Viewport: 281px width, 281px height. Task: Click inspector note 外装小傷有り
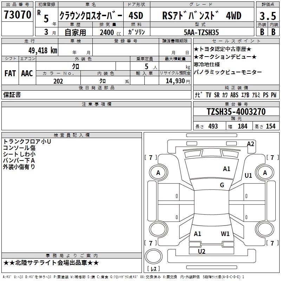pos(19,166)
